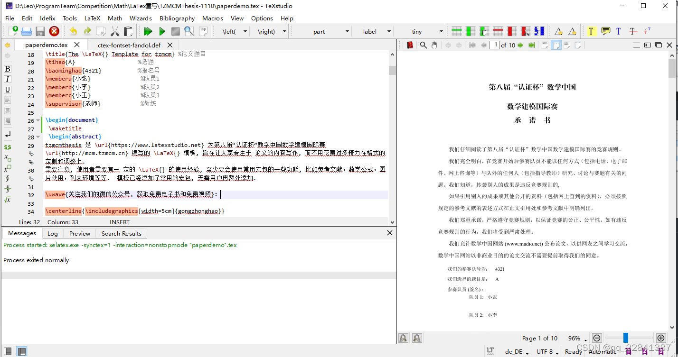Select the hand scroll tool in the PDF preview

pyautogui.click(x=434, y=45)
